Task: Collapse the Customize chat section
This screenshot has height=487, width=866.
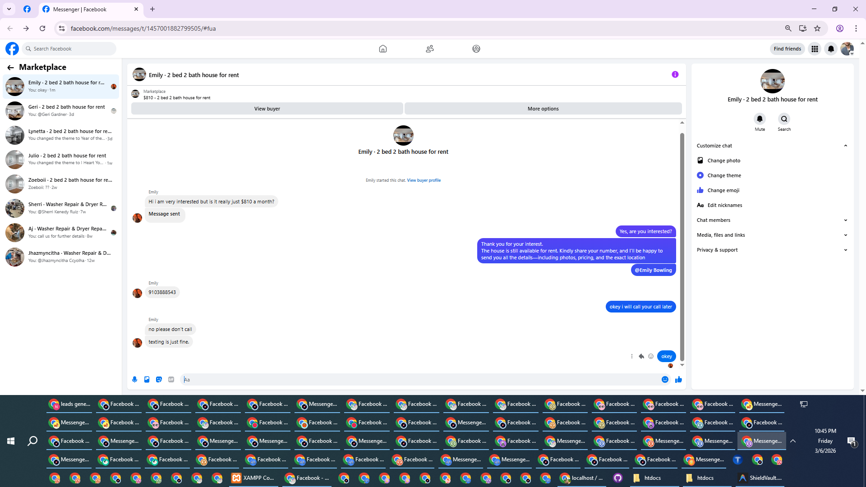Action: [x=845, y=146]
